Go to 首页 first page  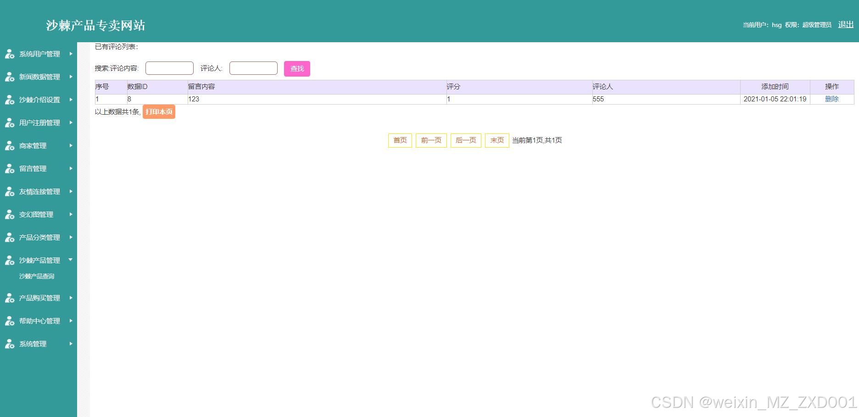[400, 140]
